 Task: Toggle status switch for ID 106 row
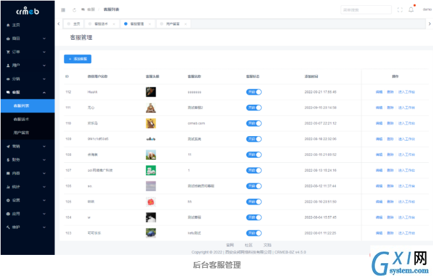coord(254,186)
